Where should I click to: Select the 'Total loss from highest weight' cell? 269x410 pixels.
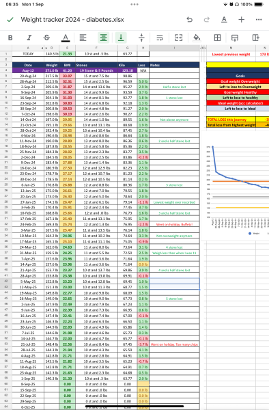[231, 125]
